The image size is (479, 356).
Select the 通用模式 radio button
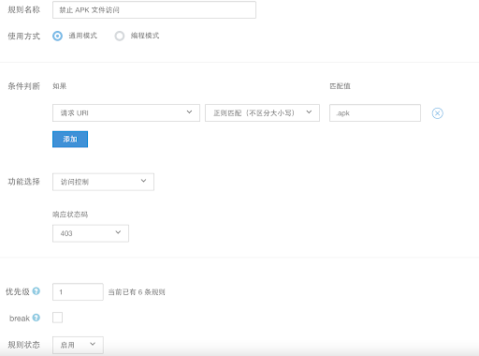point(57,36)
